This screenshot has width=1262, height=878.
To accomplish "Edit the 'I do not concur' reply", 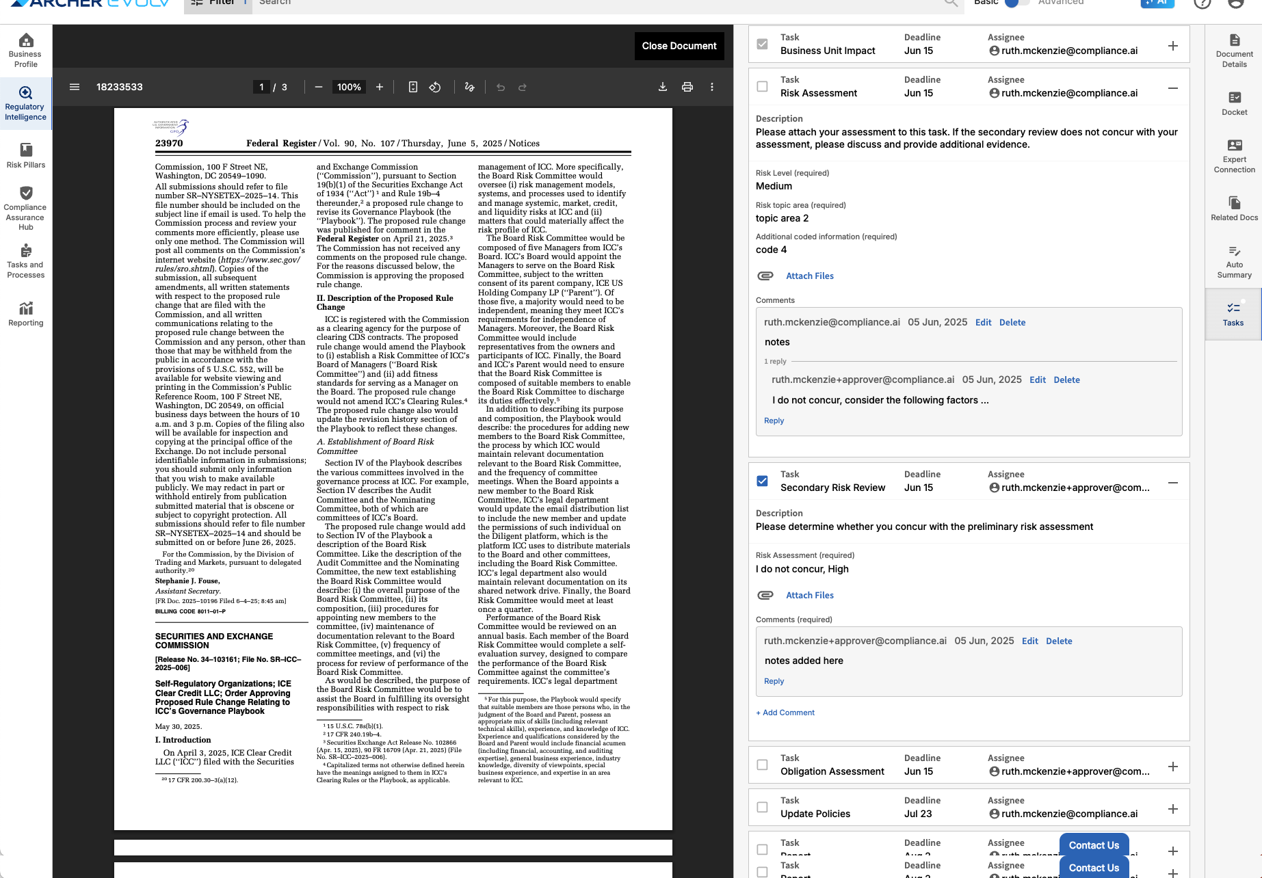I will coord(1038,380).
